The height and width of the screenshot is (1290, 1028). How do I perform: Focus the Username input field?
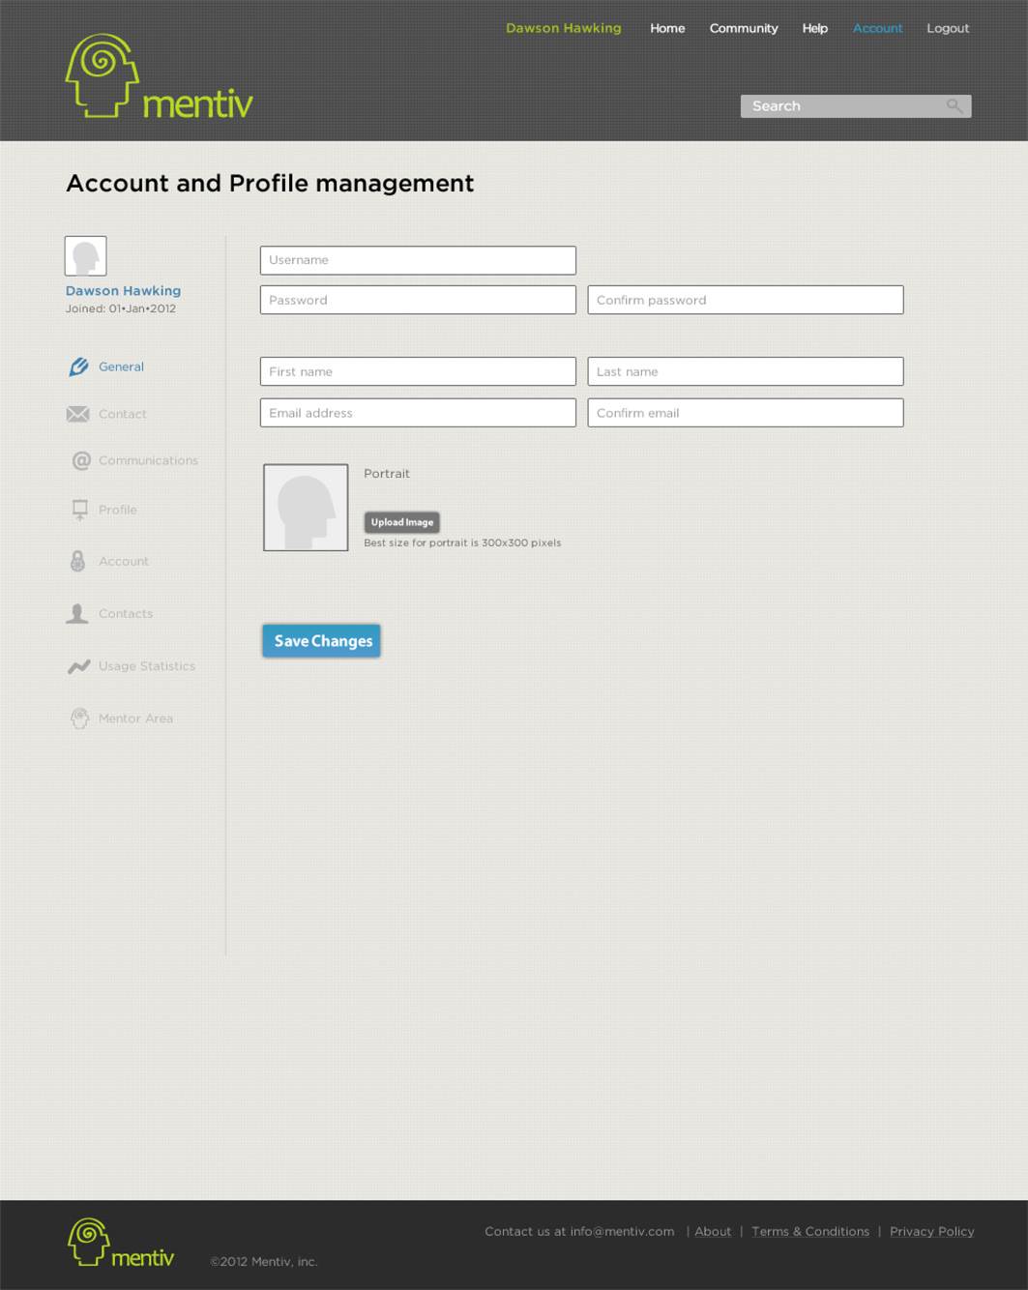(418, 260)
